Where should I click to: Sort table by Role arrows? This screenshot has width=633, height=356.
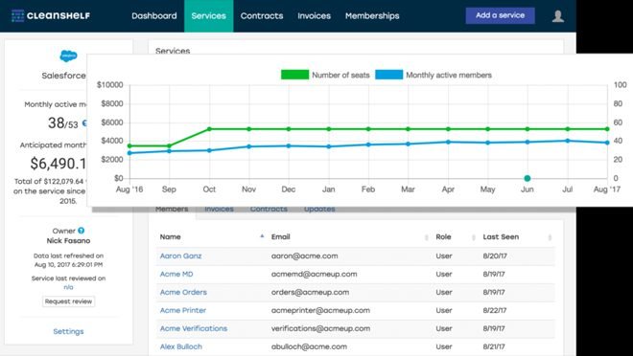pos(474,237)
